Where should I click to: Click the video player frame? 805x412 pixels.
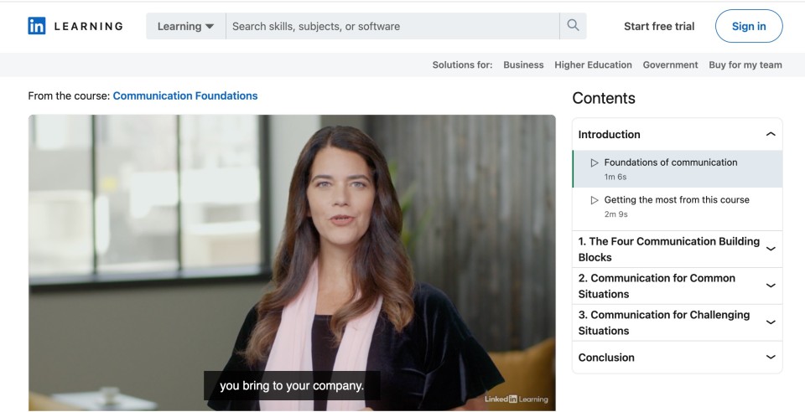292,263
